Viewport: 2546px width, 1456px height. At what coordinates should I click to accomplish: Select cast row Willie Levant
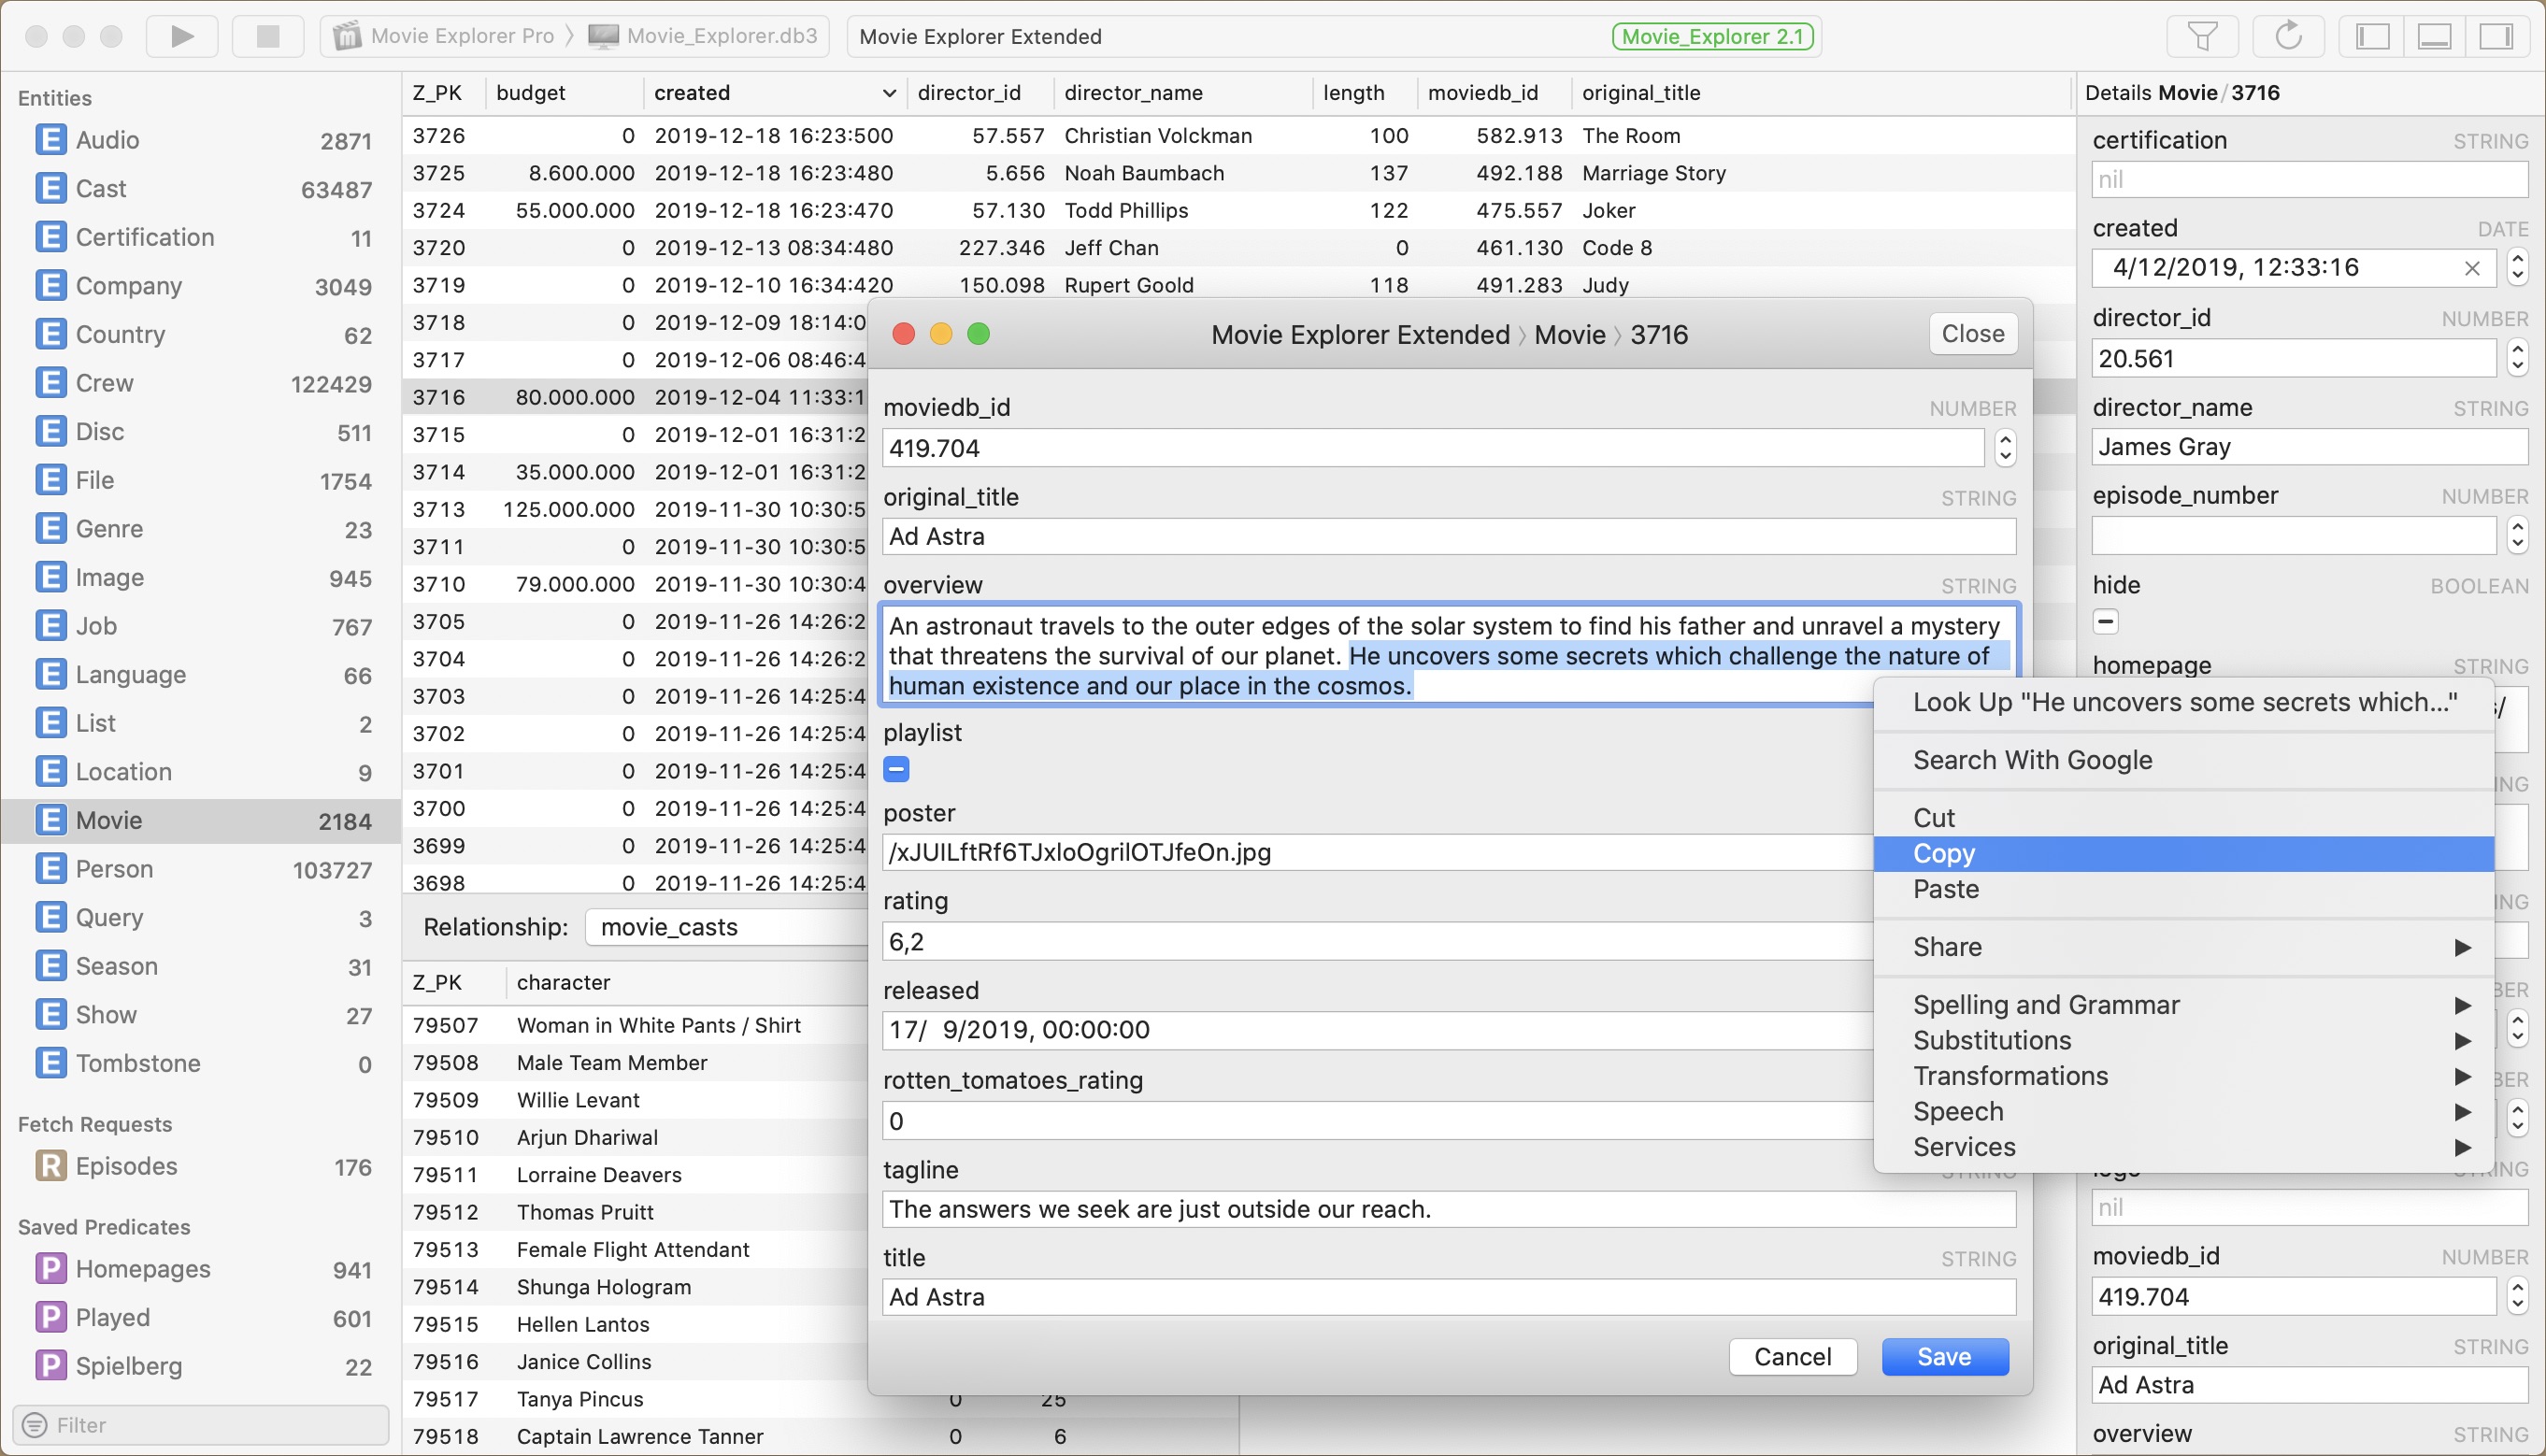635,1100
